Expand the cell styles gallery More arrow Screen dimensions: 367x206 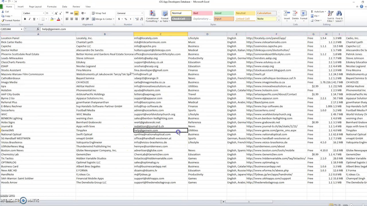[x=279, y=20]
